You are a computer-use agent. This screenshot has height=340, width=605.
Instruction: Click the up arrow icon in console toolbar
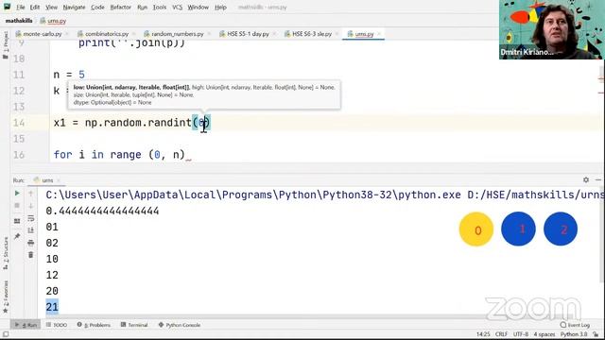pos(31,193)
